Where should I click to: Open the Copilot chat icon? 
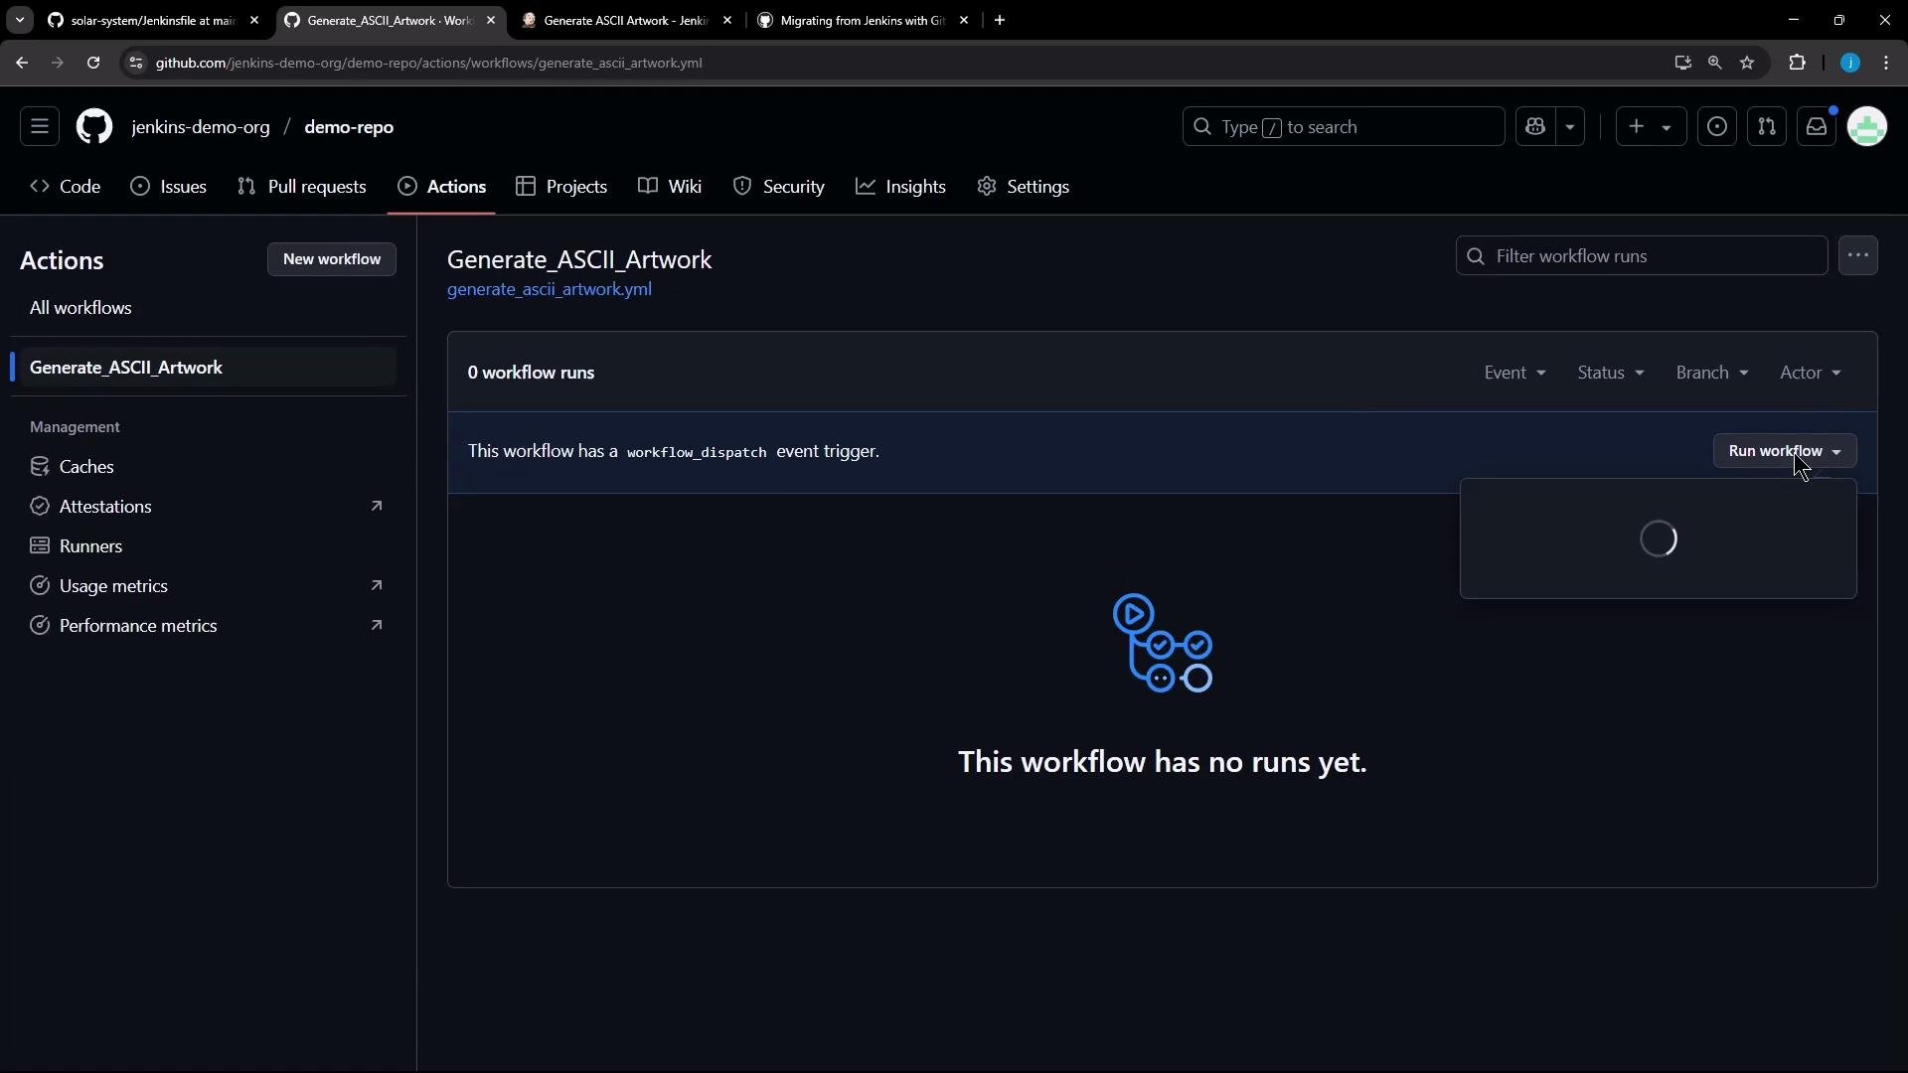pos(1535,127)
